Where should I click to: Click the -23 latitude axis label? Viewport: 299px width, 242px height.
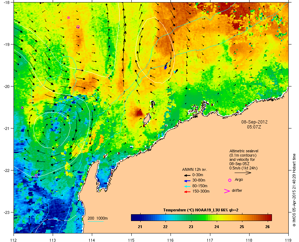[x=7, y=212]
